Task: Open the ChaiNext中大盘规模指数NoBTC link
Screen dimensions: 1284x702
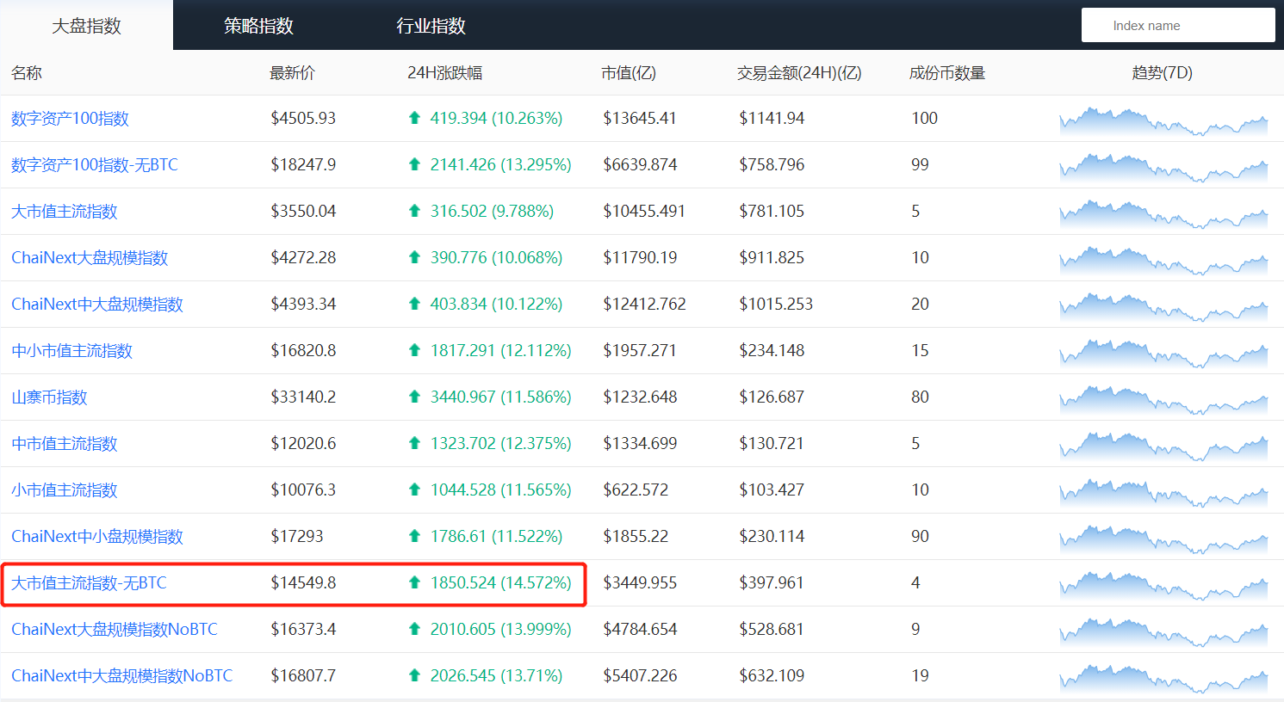Action: 122,676
